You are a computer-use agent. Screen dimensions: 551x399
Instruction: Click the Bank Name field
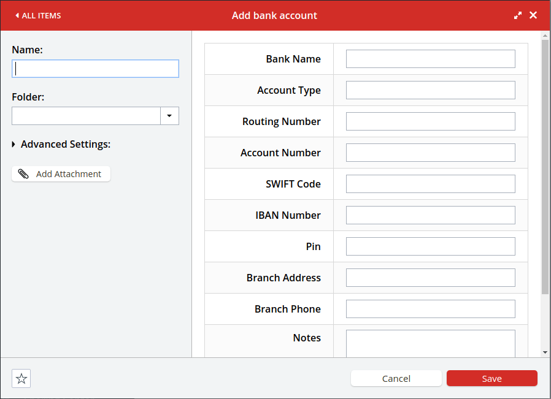pos(431,59)
